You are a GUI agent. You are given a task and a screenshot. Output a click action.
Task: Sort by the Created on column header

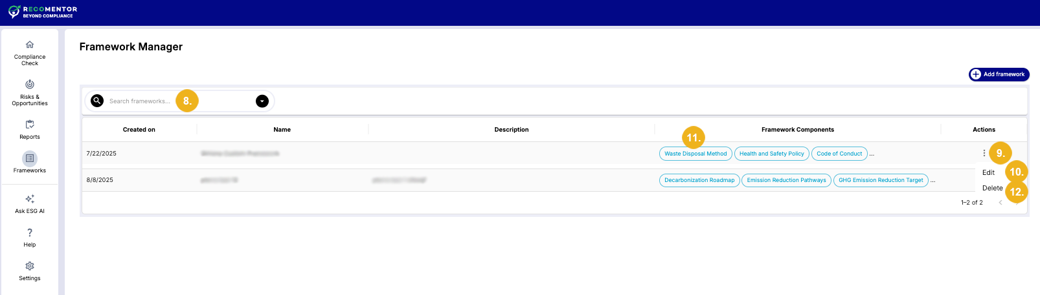[x=139, y=130]
